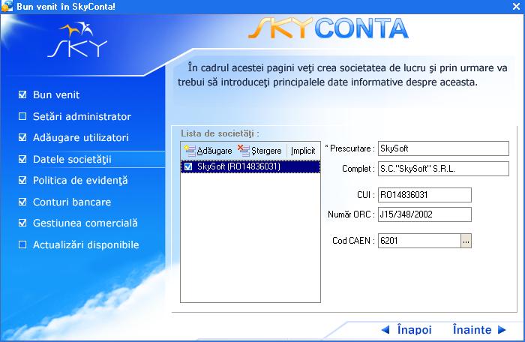The width and height of the screenshot is (525, 342).
Task: Close the SkyConta welcome window
Action: pyautogui.click(x=516, y=6)
